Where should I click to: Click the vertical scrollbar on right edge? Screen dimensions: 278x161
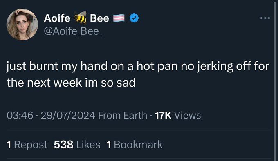[275, 80]
